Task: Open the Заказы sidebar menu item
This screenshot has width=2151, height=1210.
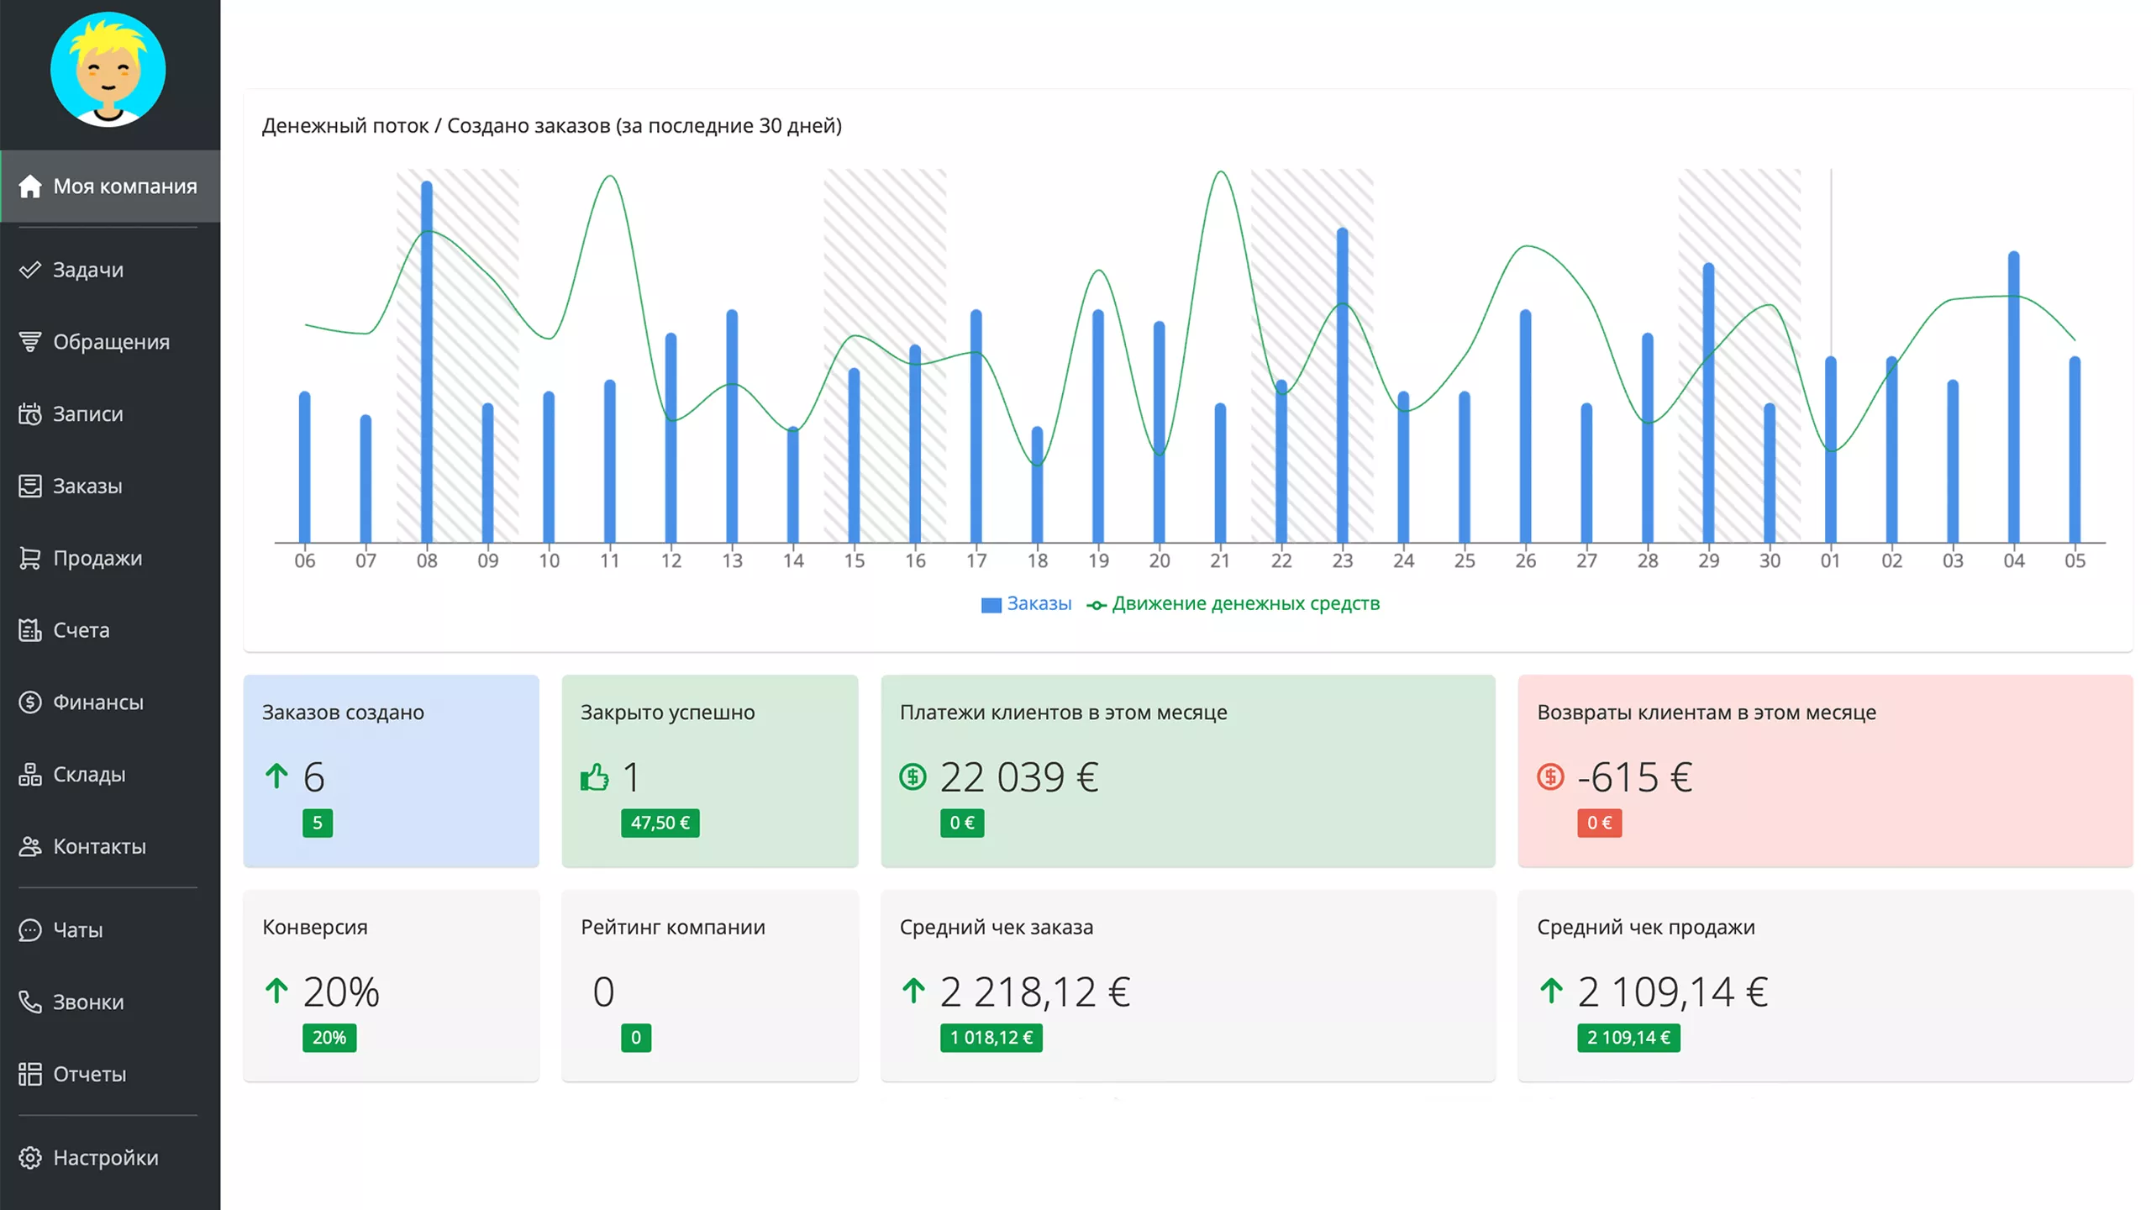Action: pos(87,486)
